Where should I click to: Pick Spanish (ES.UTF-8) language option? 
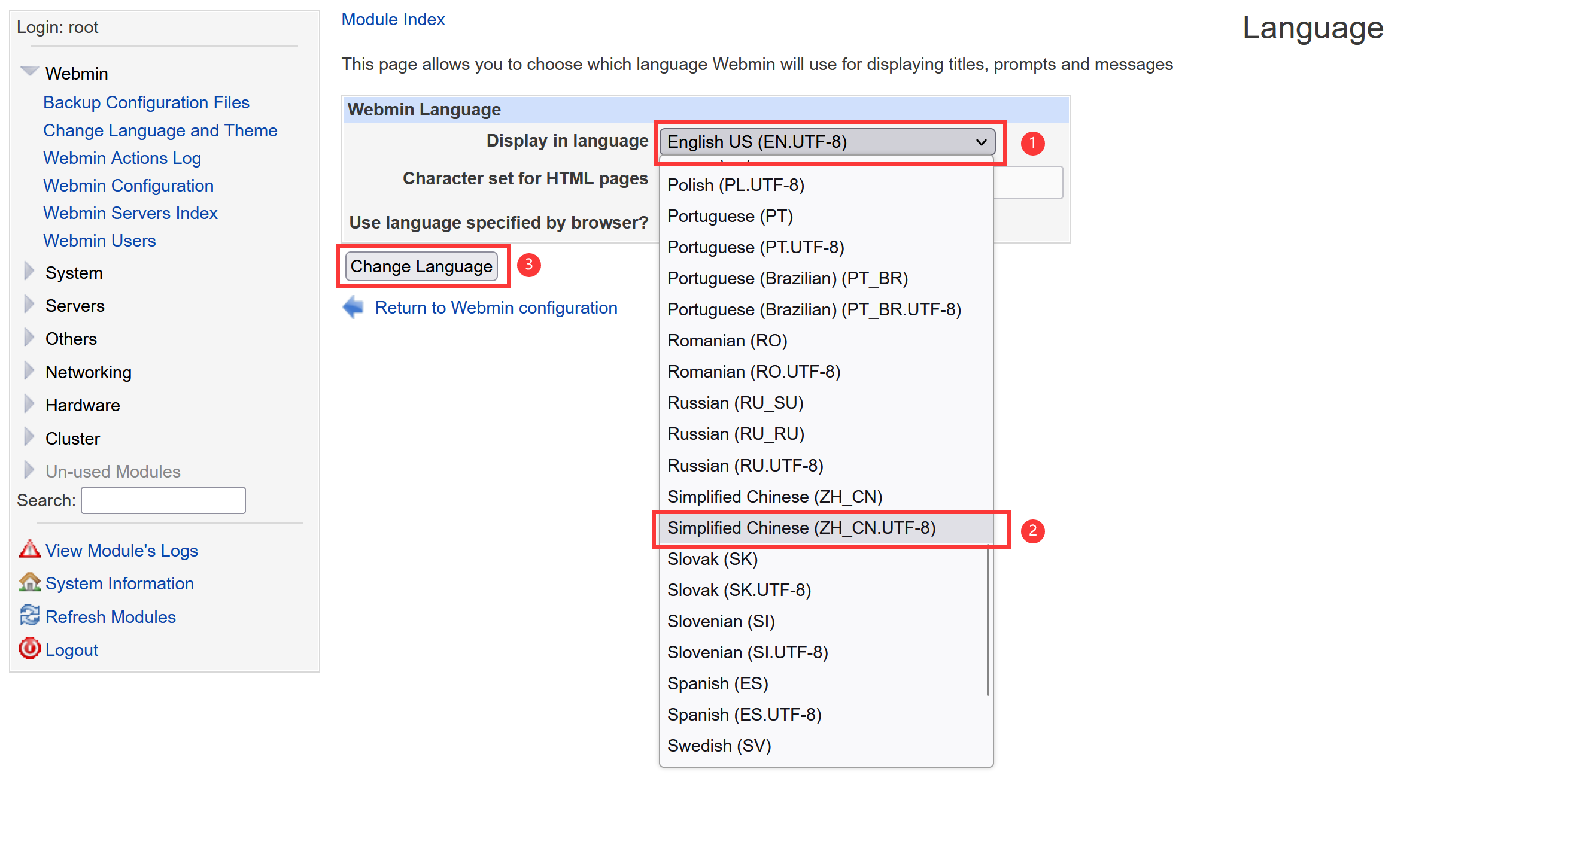pyautogui.click(x=744, y=715)
